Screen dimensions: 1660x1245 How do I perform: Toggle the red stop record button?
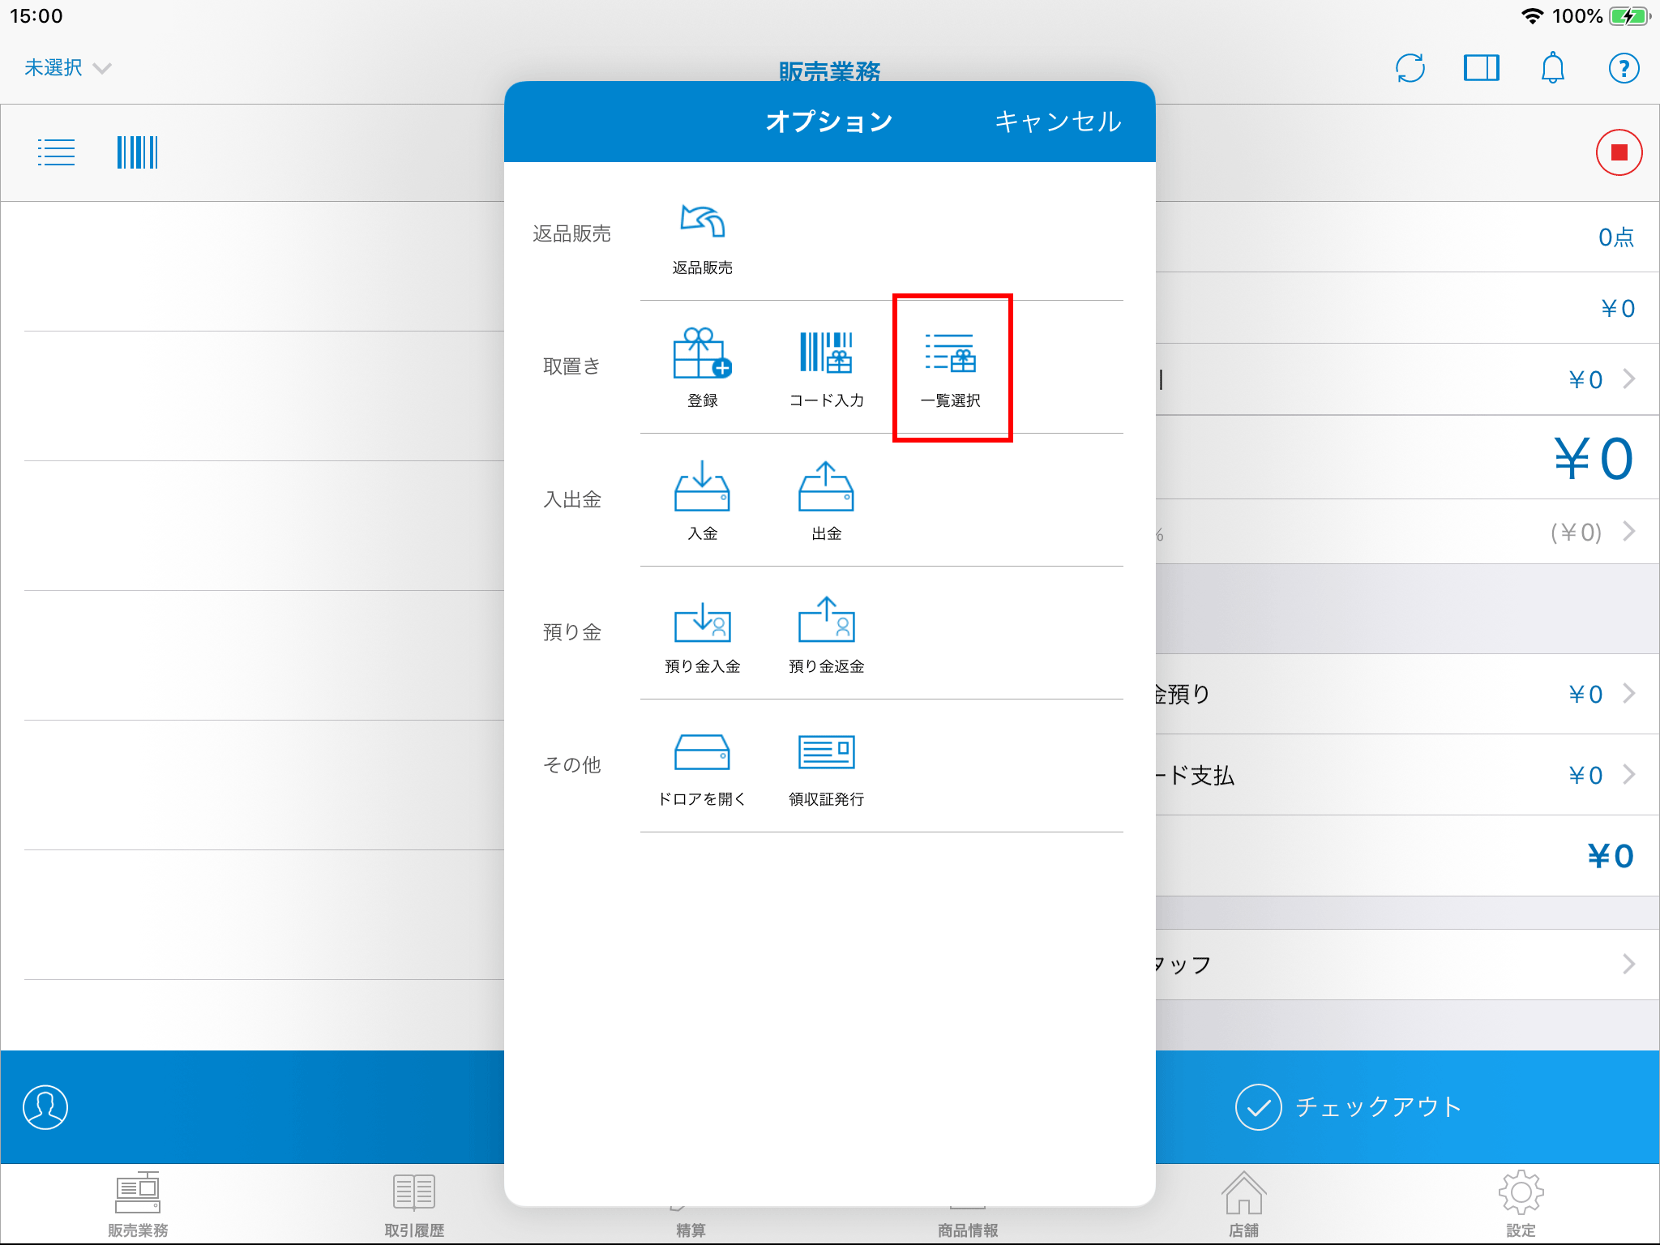(1619, 152)
